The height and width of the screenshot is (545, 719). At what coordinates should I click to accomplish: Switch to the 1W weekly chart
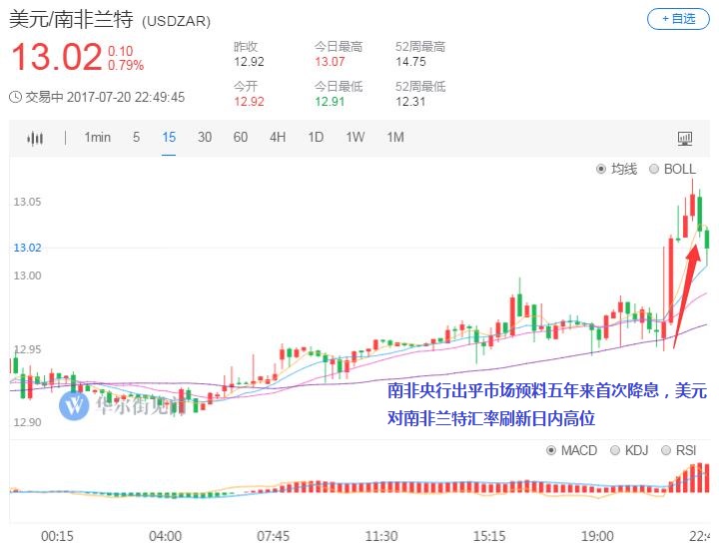tap(355, 138)
